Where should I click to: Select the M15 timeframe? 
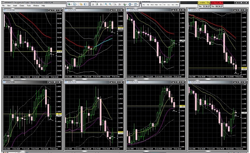[152, 5]
